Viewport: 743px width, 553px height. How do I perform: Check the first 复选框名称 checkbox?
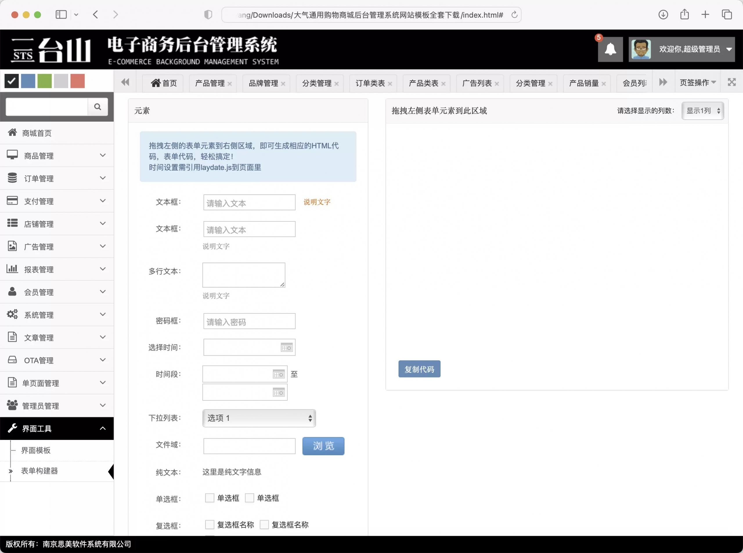pos(210,524)
